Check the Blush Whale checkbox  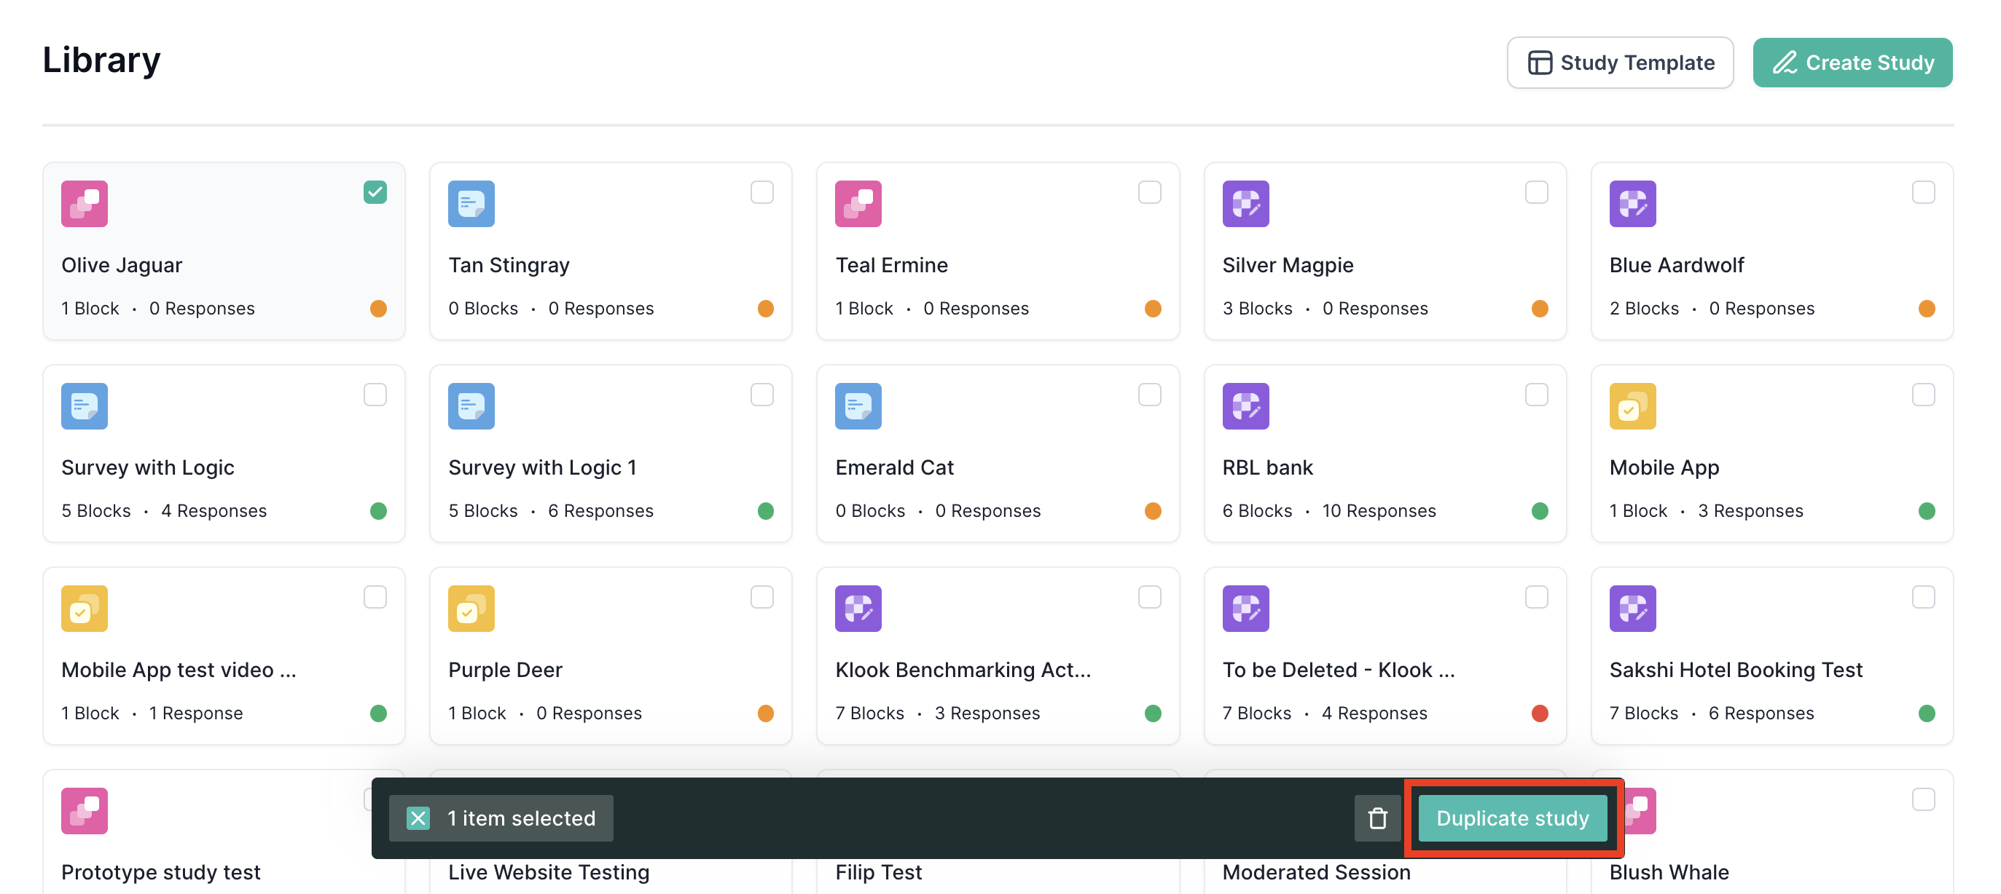coord(1922,799)
